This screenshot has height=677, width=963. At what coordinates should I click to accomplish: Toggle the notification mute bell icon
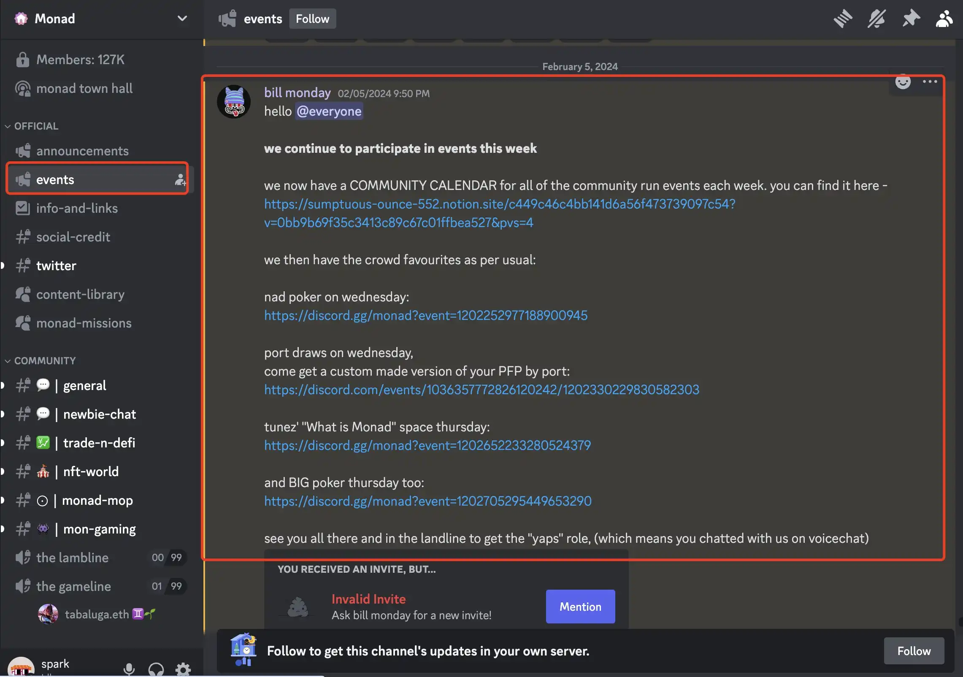tap(876, 19)
